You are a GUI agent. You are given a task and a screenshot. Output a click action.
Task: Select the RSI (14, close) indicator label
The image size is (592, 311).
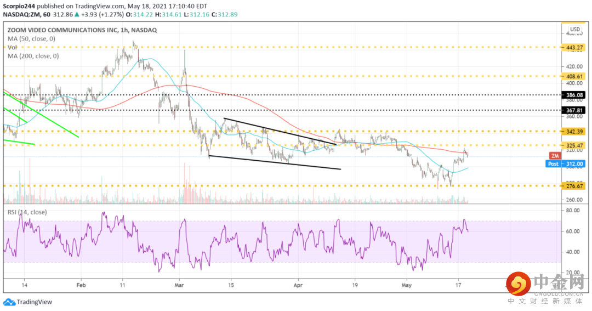click(x=27, y=212)
